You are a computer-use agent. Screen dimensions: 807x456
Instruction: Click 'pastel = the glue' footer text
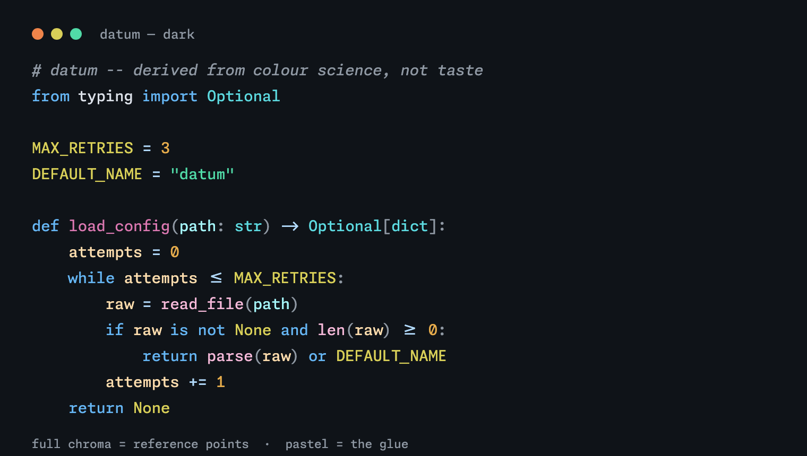(x=347, y=444)
